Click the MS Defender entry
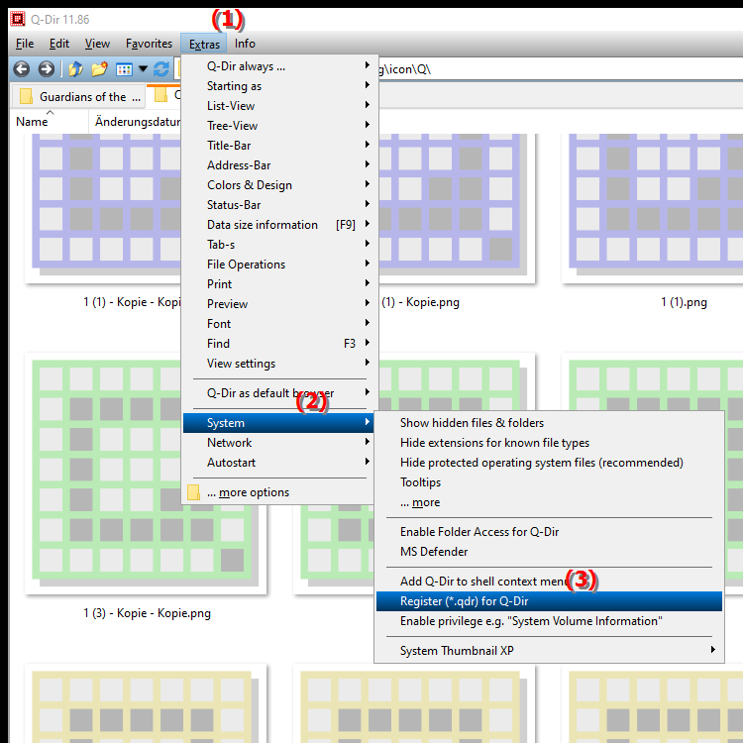743x743 pixels. pos(549,552)
